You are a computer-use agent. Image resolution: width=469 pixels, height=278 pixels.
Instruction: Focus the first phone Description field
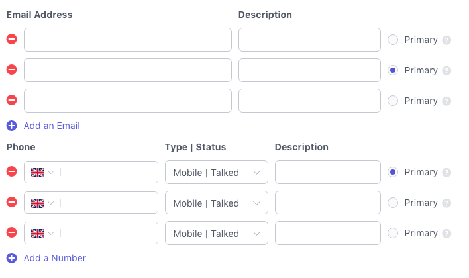tap(327, 172)
